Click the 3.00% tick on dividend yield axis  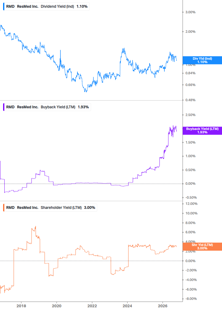190,12
